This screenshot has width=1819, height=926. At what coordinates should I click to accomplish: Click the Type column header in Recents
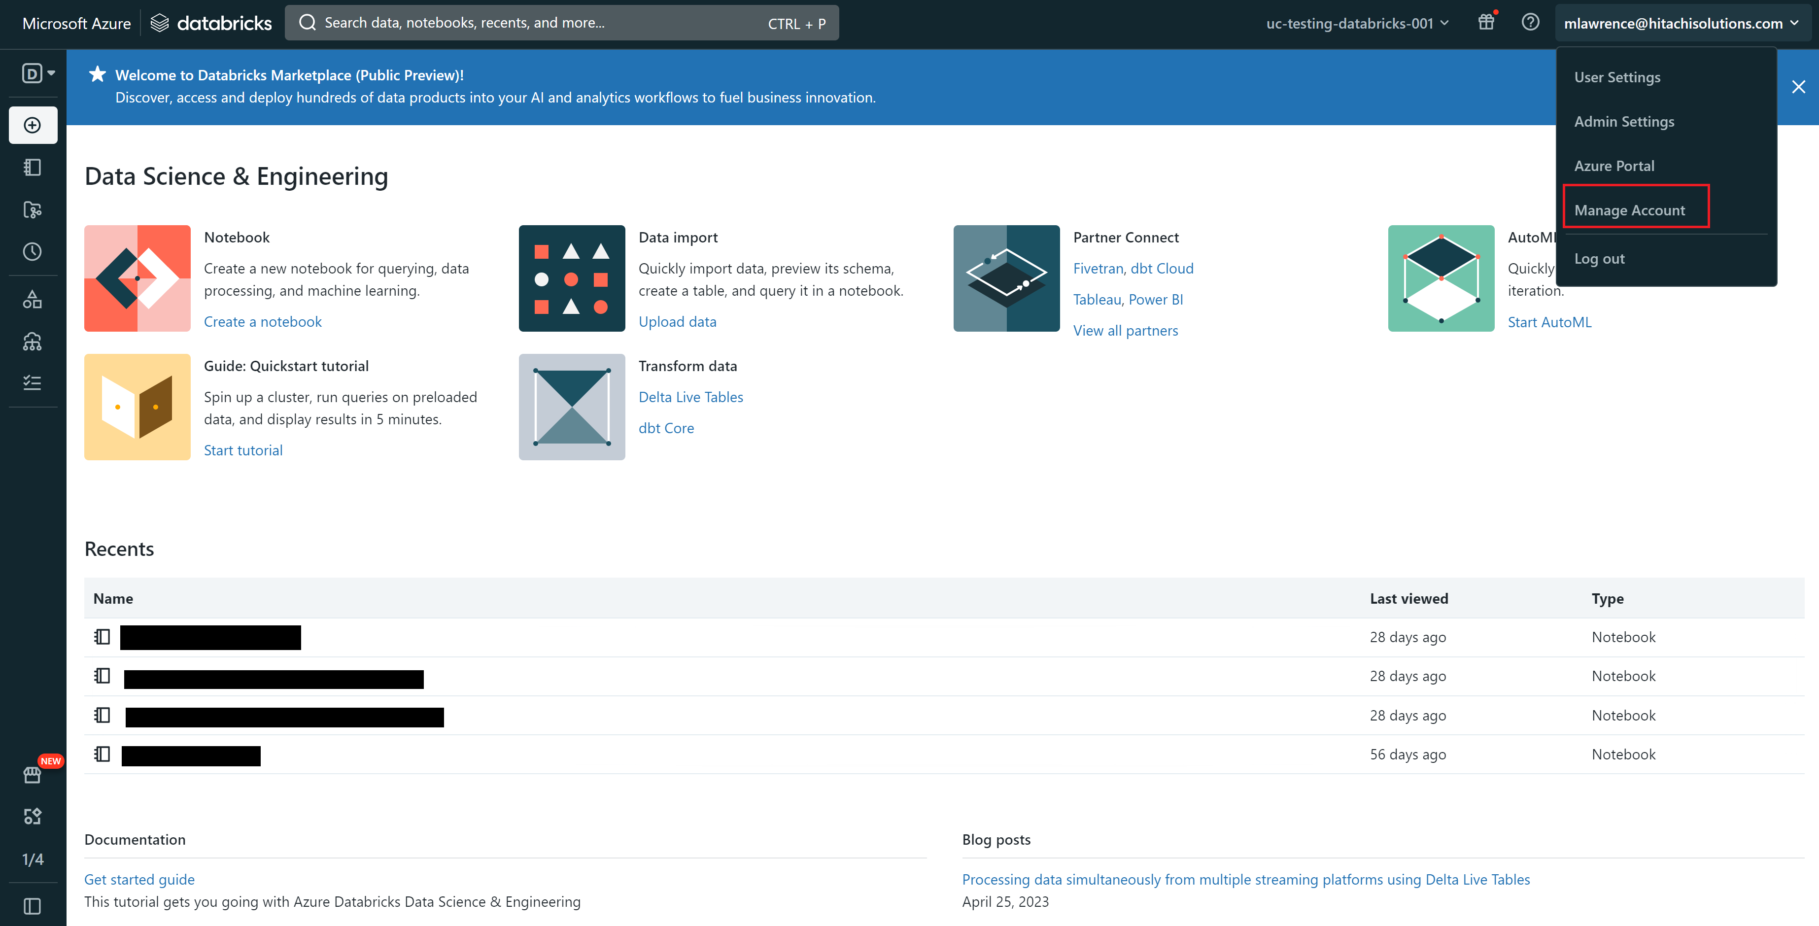pos(1607,598)
